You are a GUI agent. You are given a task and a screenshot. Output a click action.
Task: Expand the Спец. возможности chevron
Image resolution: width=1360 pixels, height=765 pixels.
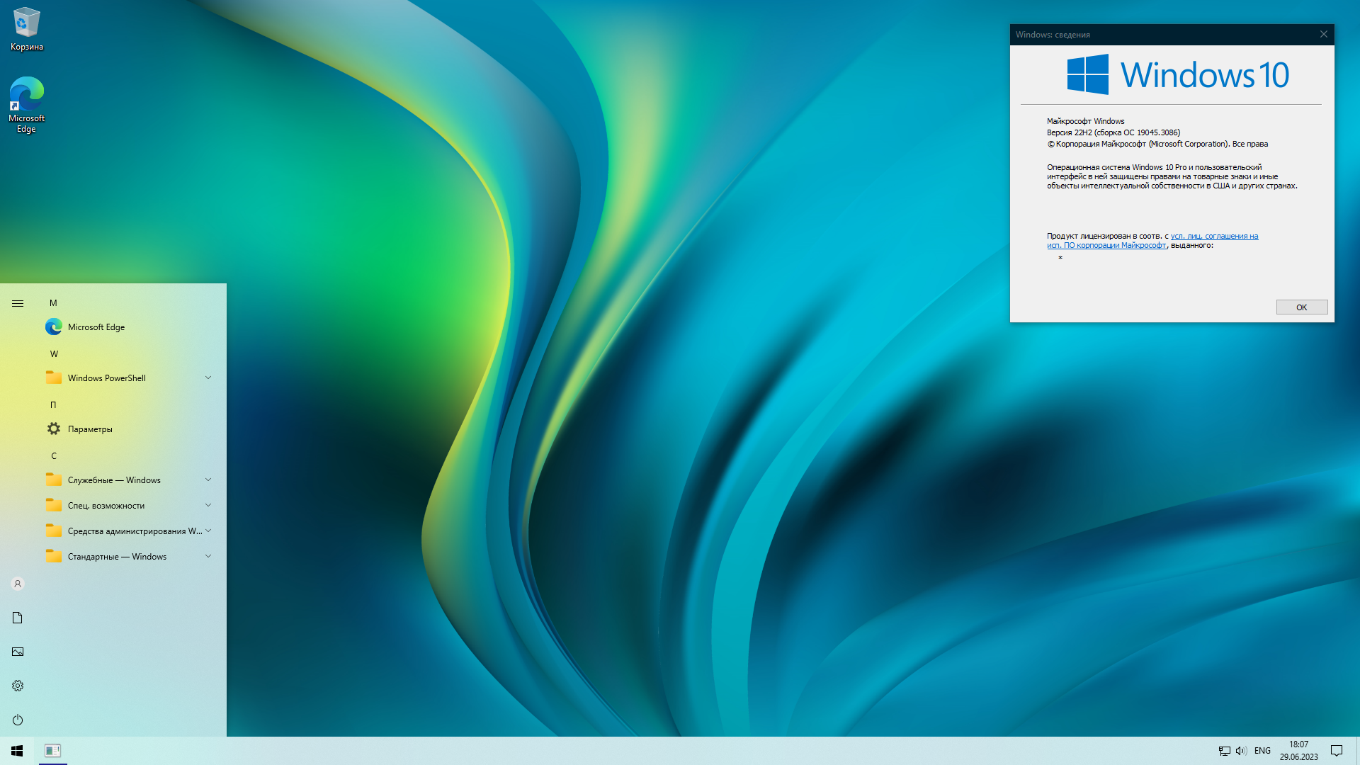[208, 506]
